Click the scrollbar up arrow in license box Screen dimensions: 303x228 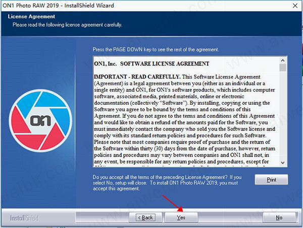point(283,59)
